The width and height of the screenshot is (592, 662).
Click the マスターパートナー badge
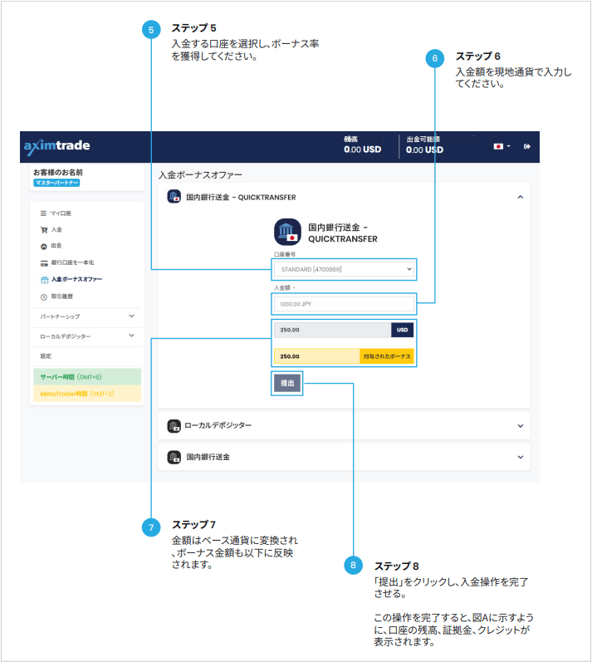pyautogui.click(x=56, y=183)
